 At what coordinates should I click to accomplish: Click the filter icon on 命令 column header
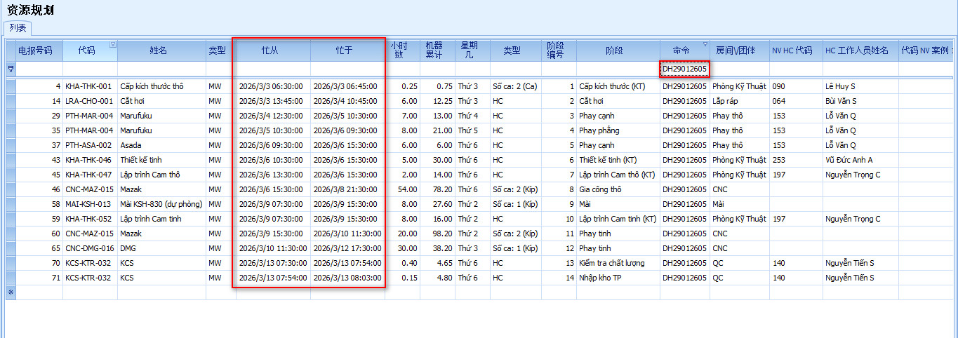click(705, 45)
